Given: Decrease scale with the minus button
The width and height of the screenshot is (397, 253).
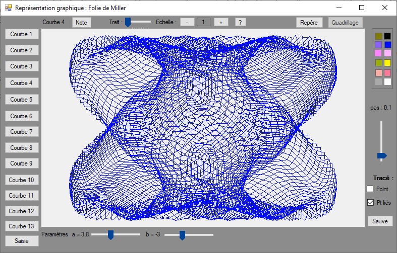Looking at the screenshot, I should (187, 22).
